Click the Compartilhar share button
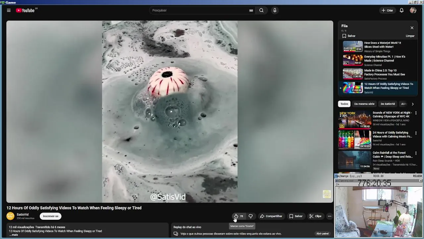424x239 pixels. point(271,216)
